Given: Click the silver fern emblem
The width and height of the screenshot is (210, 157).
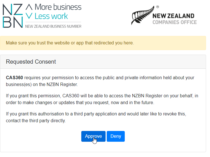Looking at the screenshot, I should click(143, 16).
